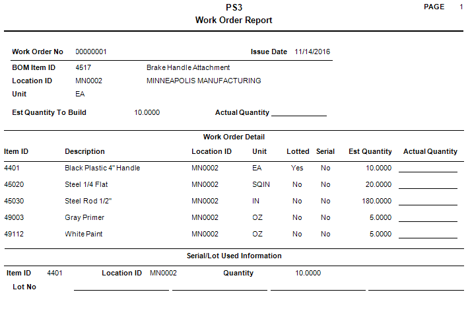Click the Work Order Report title
The width and height of the screenshot is (470, 323).
(234, 20)
